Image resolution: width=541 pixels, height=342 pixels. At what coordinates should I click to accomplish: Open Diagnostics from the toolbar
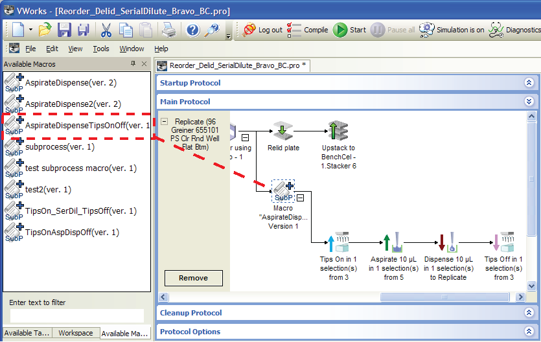point(514,30)
